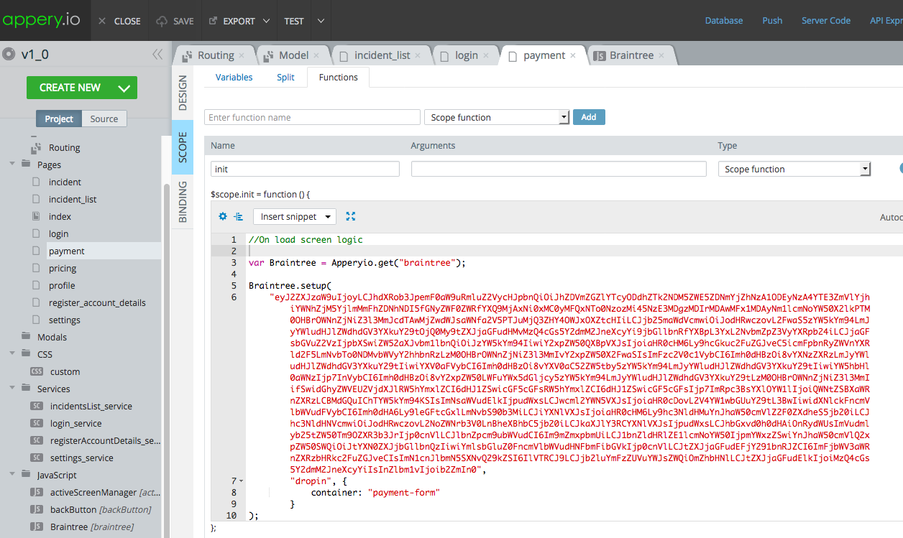Switch to the login editor tab

pyautogui.click(x=466, y=55)
